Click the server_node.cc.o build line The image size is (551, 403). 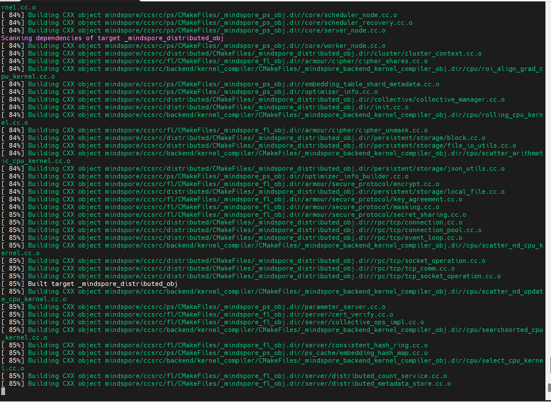tap(193, 31)
